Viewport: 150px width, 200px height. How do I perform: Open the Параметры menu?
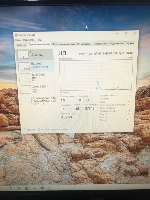pos(29,40)
